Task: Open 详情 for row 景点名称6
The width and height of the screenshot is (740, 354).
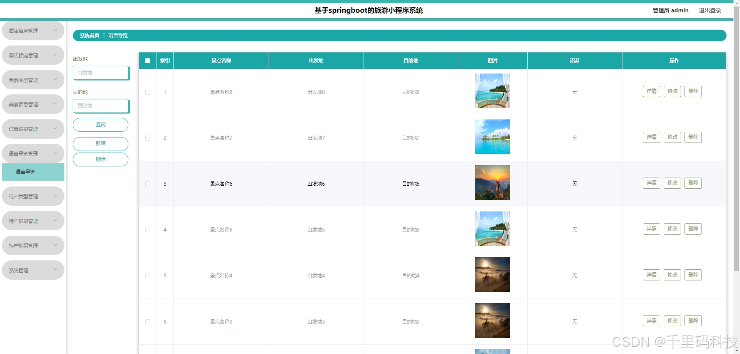Action: [651, 183]
